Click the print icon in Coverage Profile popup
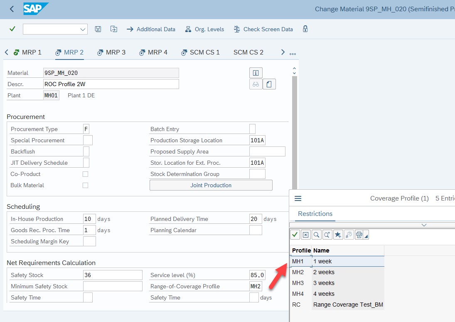This screenshot has width=455, height=322. (359, 234)
